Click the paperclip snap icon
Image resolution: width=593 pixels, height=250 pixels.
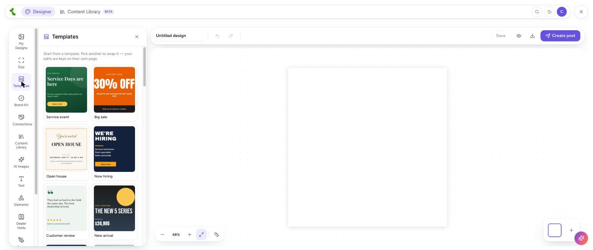217,235
